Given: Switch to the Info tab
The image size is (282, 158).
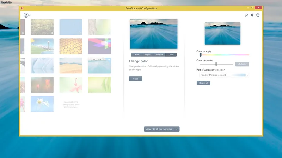Looking at the screenshot, I should coord(136,55).
